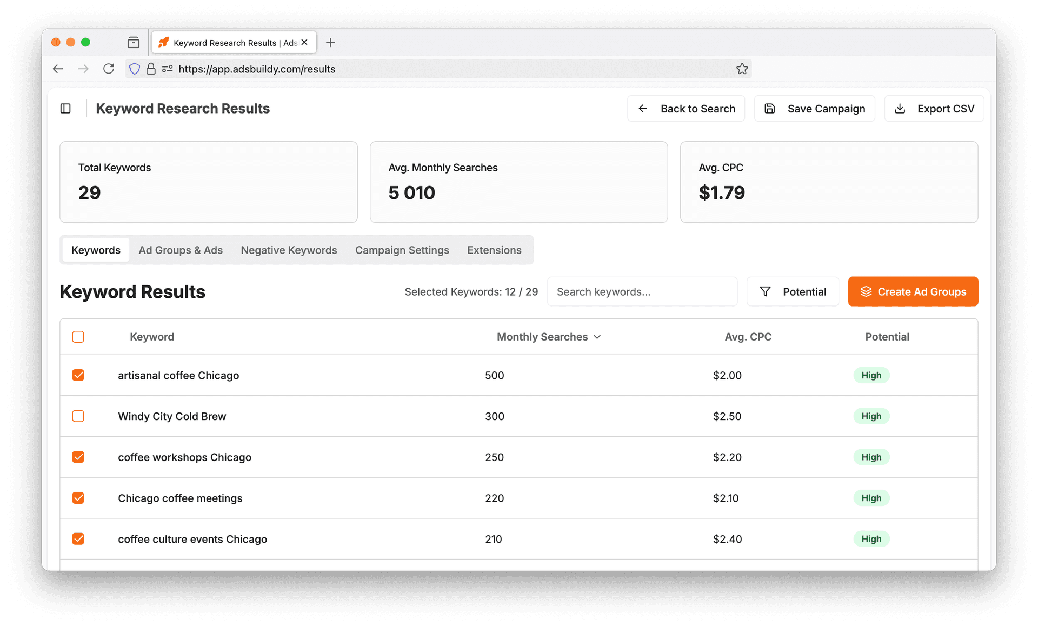Click 500 searches for artisanal coffee Chicago

[x=494, y=375]
